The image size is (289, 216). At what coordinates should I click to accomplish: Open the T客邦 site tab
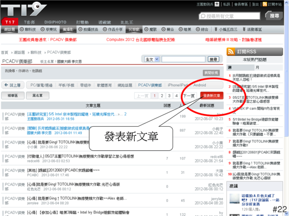click(29, 22)
